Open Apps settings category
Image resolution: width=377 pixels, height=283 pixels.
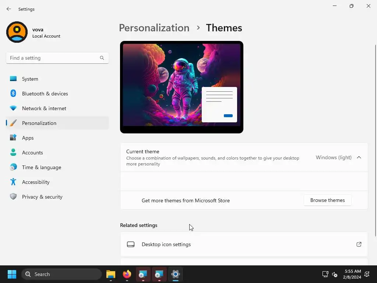click(57, 138)
